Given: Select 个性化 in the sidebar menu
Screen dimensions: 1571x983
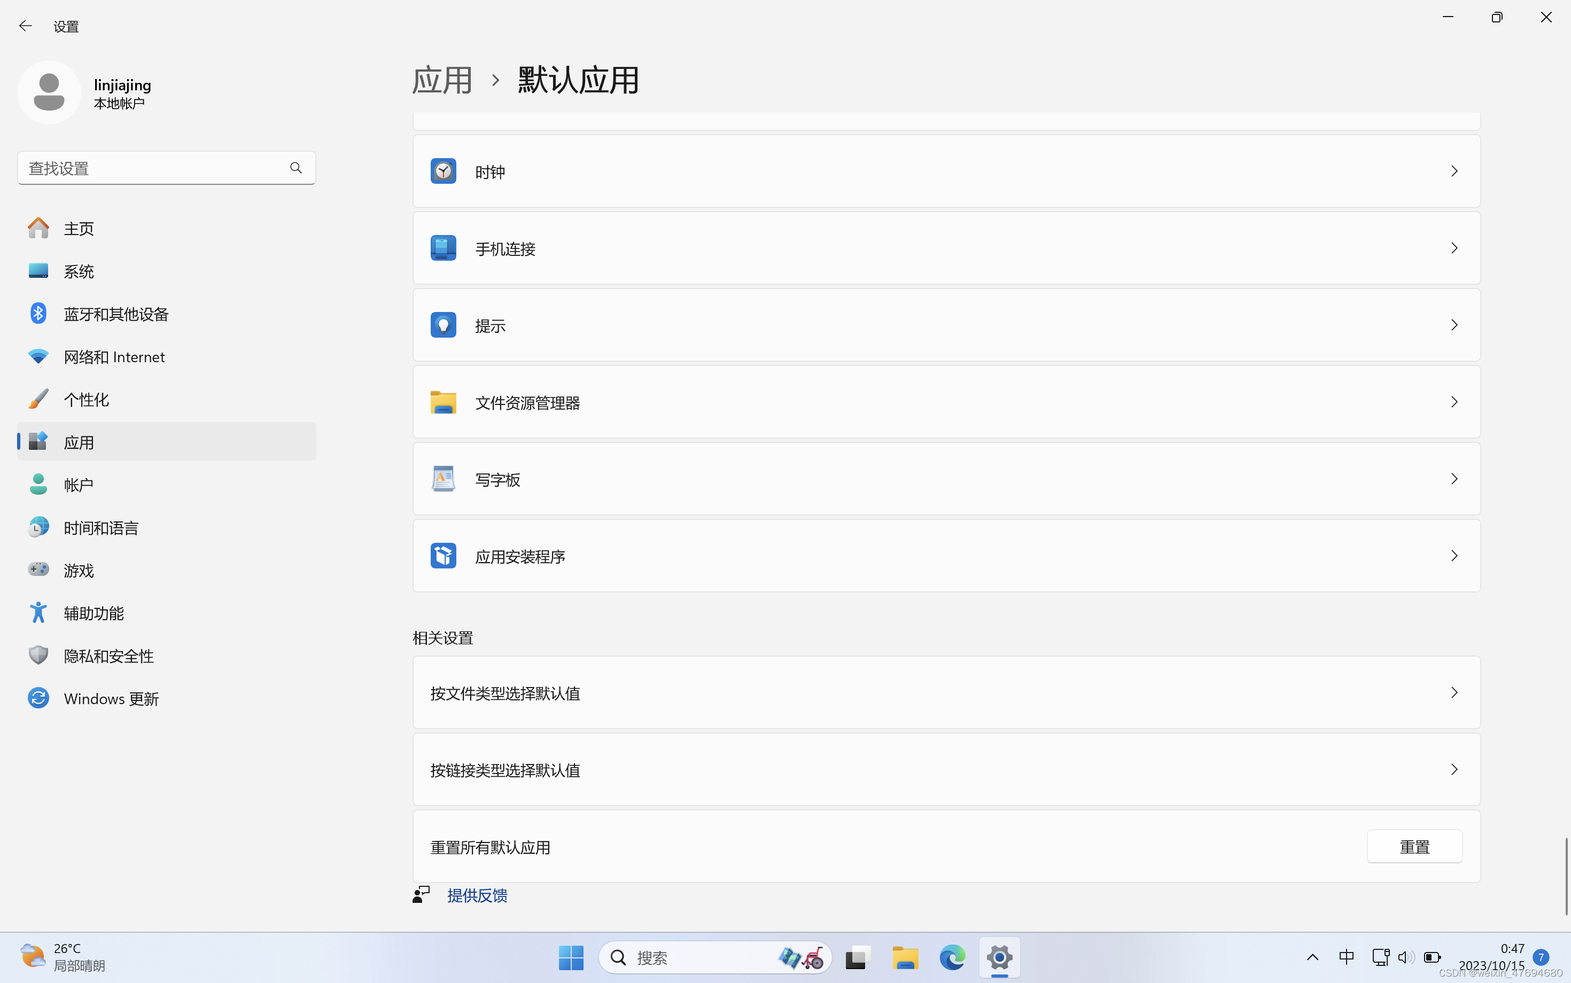Looking at the screenshot, I should pos(87,400).
